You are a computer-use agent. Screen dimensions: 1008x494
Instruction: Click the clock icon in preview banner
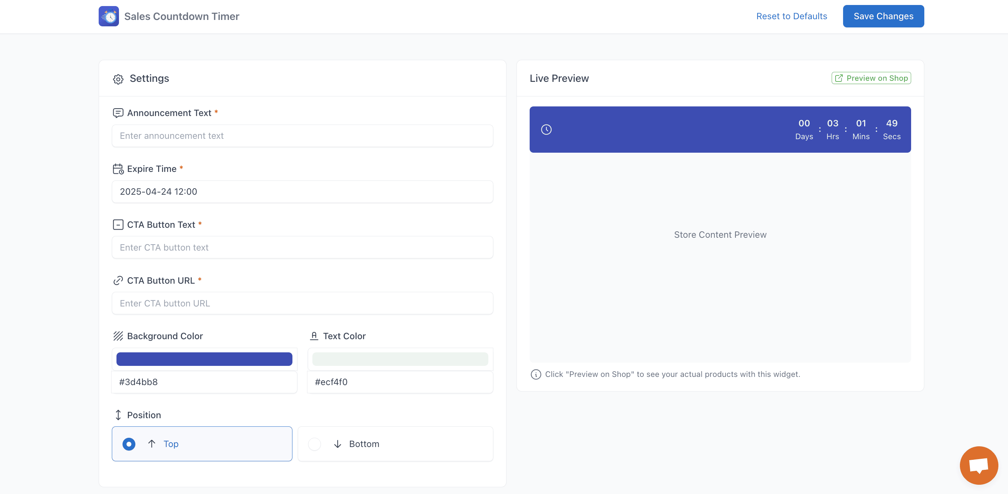click(x=546, y=130)
